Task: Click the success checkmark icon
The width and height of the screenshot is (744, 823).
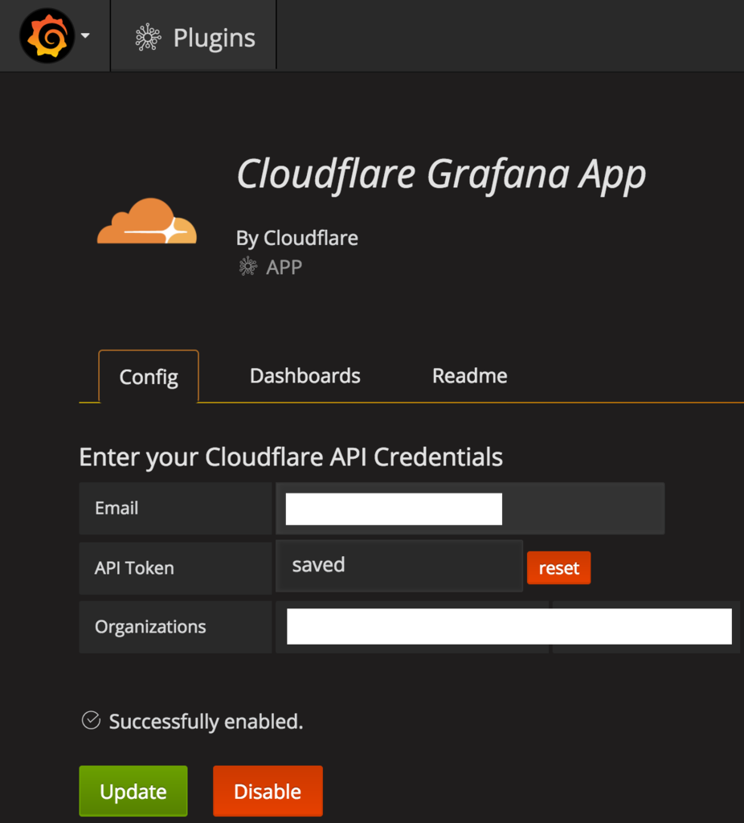Action: [92, 721]
